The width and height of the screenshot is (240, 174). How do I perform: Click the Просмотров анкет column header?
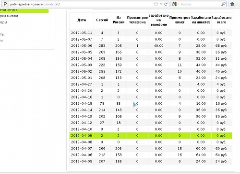[180, 20]
